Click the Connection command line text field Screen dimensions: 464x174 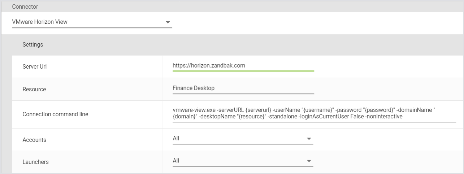314,113
